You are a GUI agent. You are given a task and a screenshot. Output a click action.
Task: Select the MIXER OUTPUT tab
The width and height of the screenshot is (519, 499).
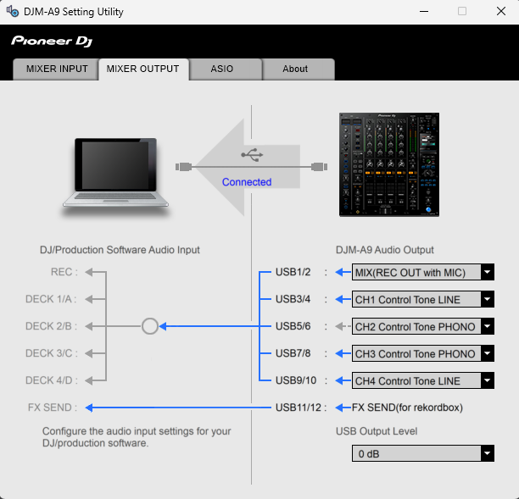coord(143,69)
